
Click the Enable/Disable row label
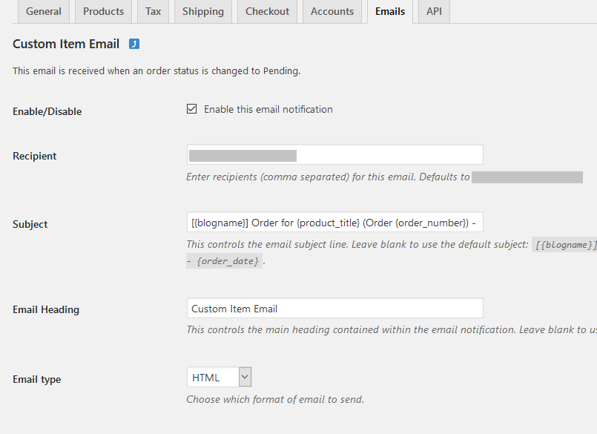tap(47, 111)
